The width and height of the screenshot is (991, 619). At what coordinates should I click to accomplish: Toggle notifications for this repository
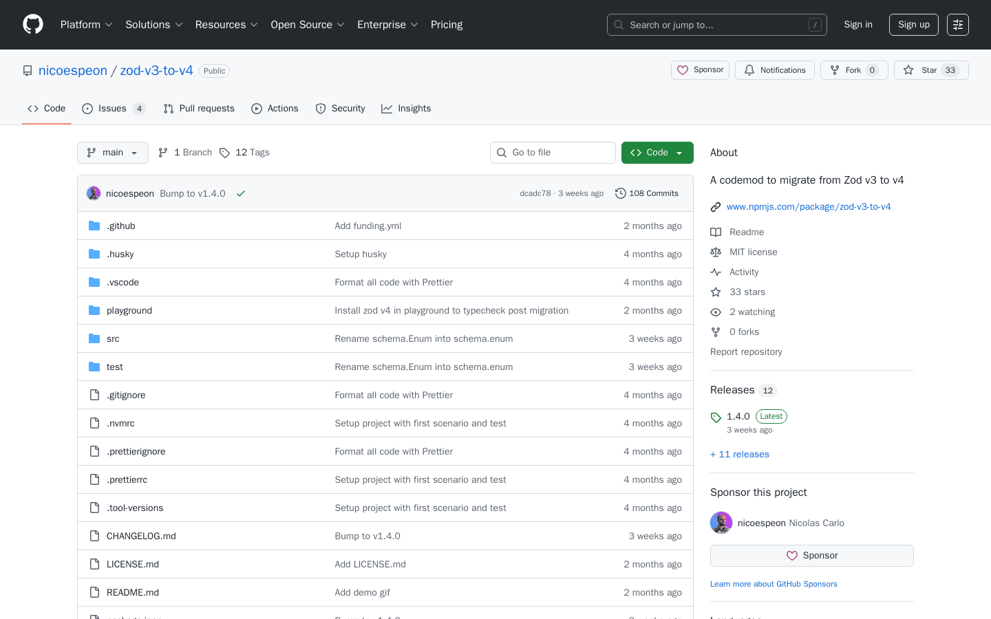(x=774, y=69)
